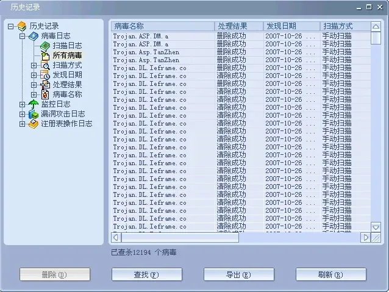The height and width of the screenshot is (292, 389).
Task: Select the 监控日志 tree item
Action: click(55, 104)
